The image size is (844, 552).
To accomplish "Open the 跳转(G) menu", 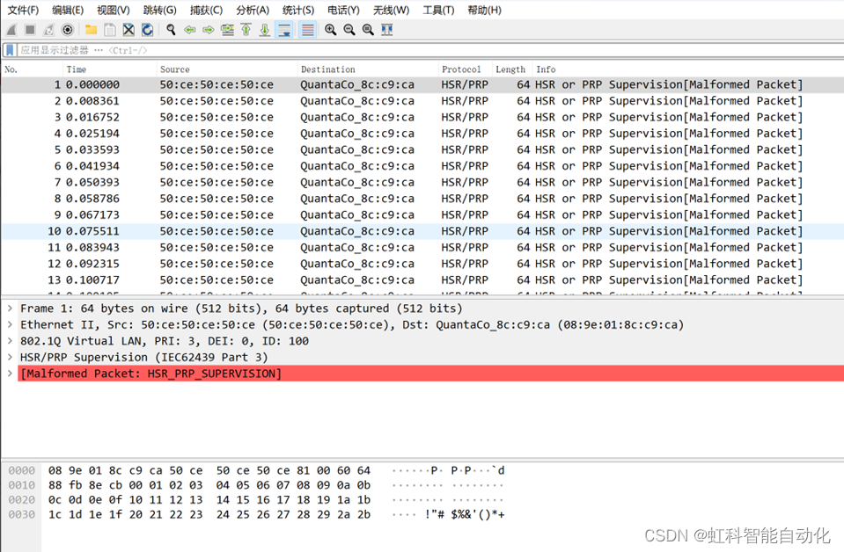I will pos(160,11).
